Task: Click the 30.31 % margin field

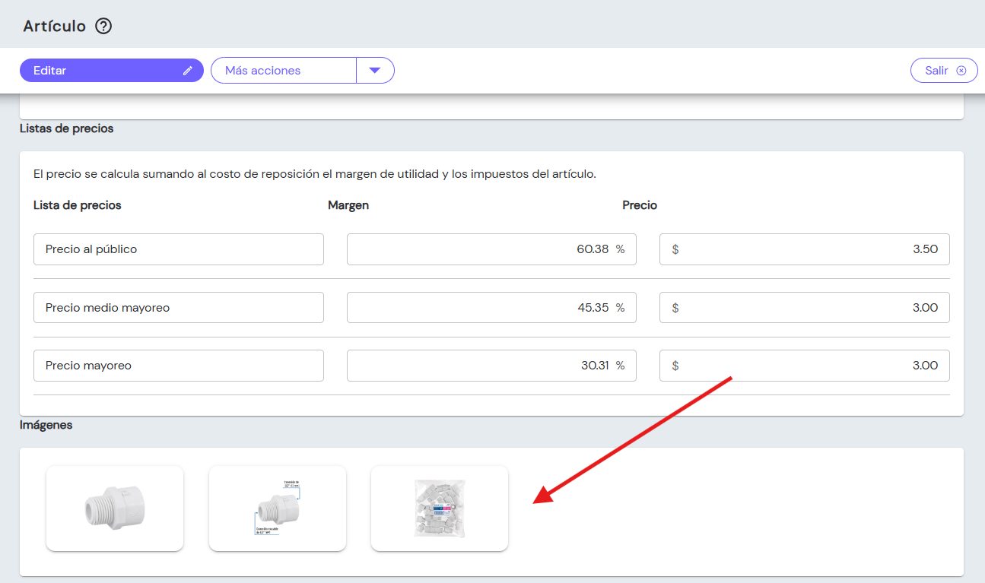Action: 491,366
